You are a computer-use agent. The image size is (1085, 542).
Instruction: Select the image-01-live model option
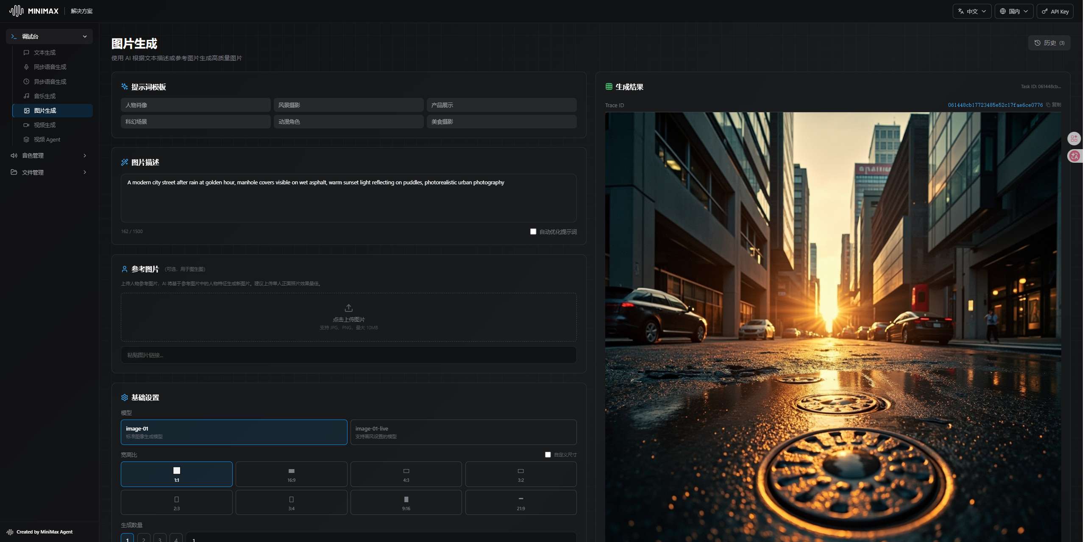click(x=463, y=432)
